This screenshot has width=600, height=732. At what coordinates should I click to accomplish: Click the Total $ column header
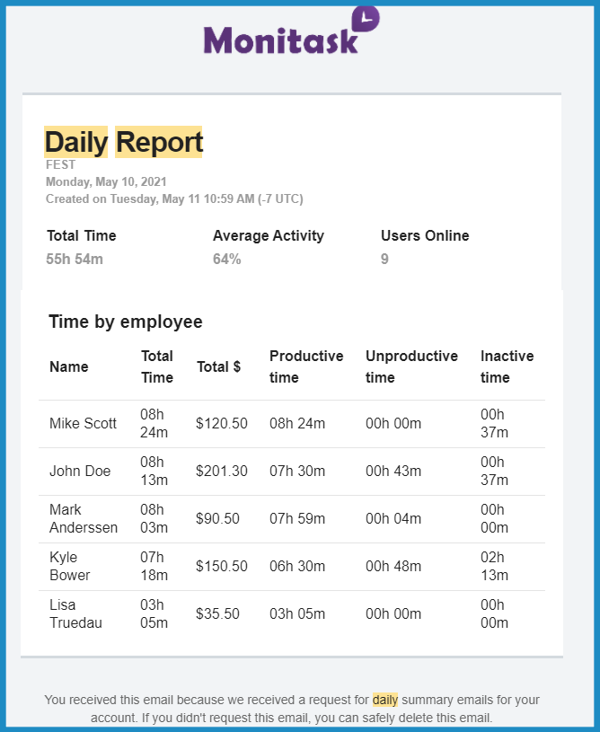pyautogui.click(x=218, y=367)
